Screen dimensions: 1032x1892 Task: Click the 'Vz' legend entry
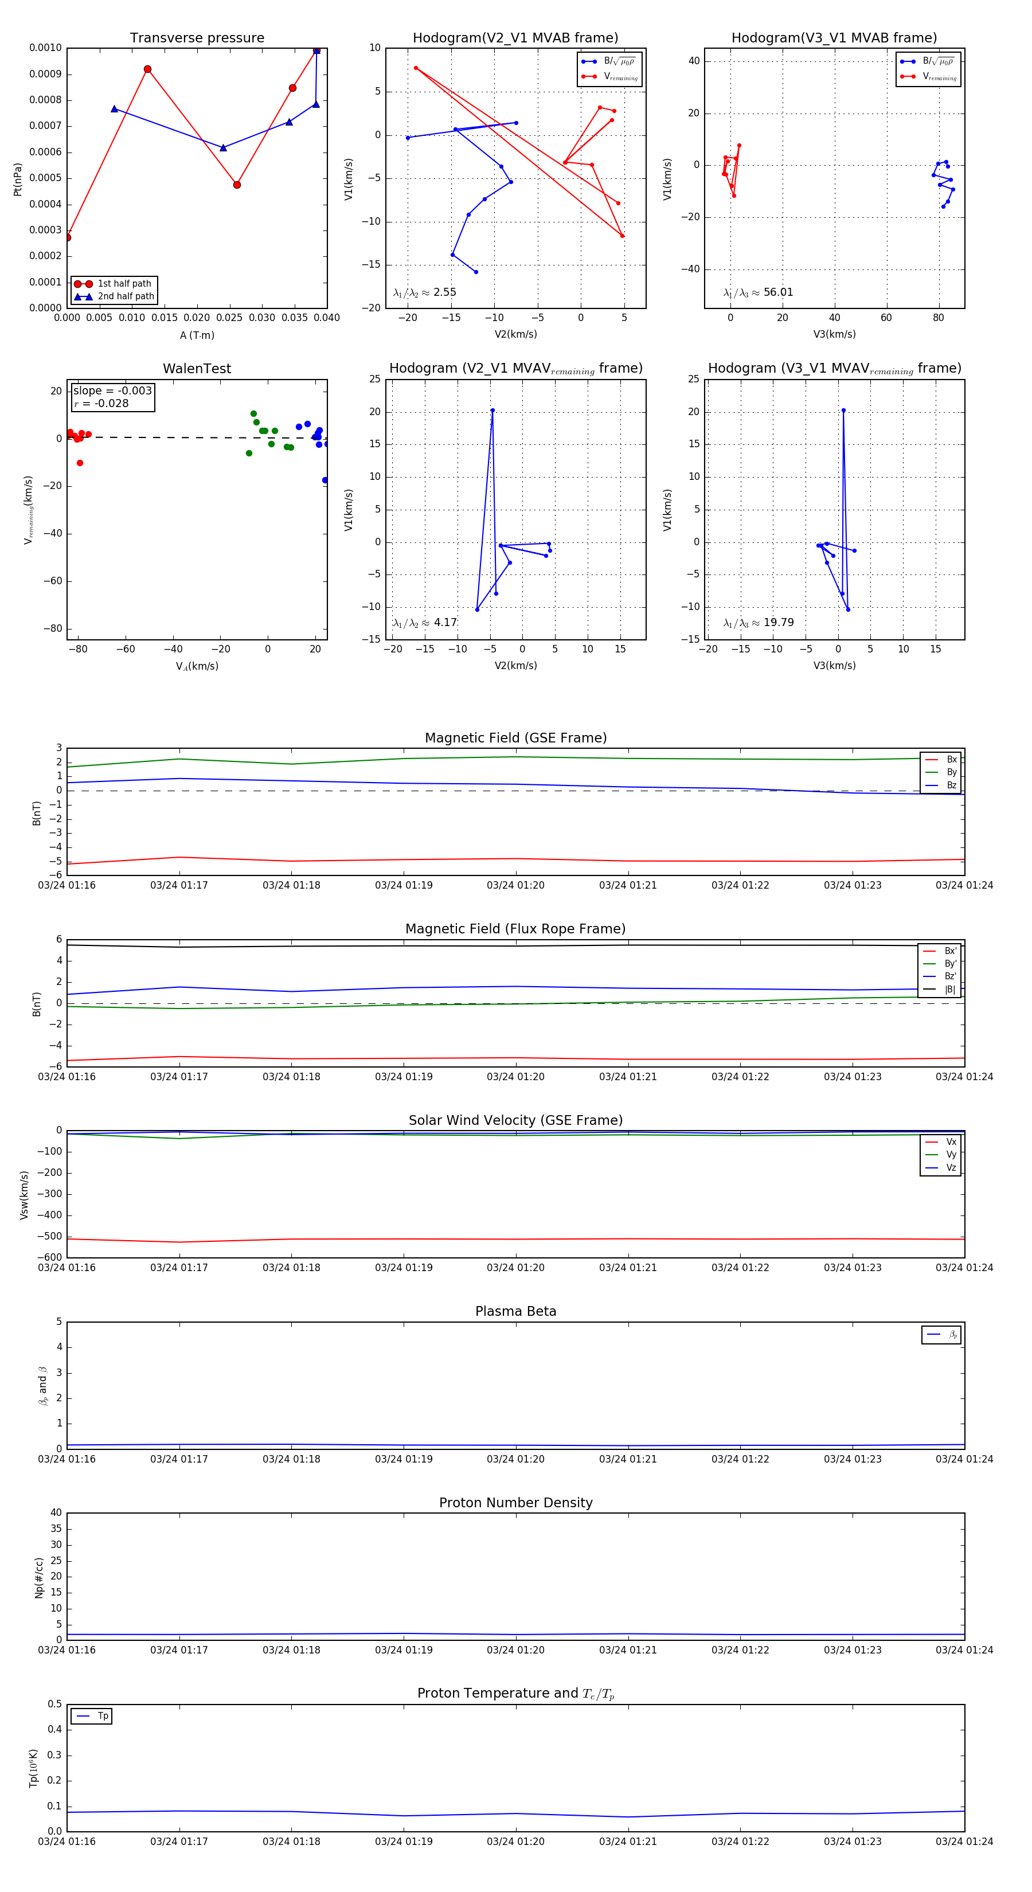[941, 1168]
